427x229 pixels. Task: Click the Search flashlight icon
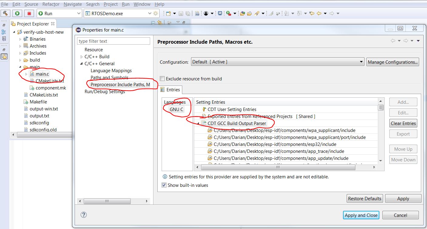[x=257, y=13]
